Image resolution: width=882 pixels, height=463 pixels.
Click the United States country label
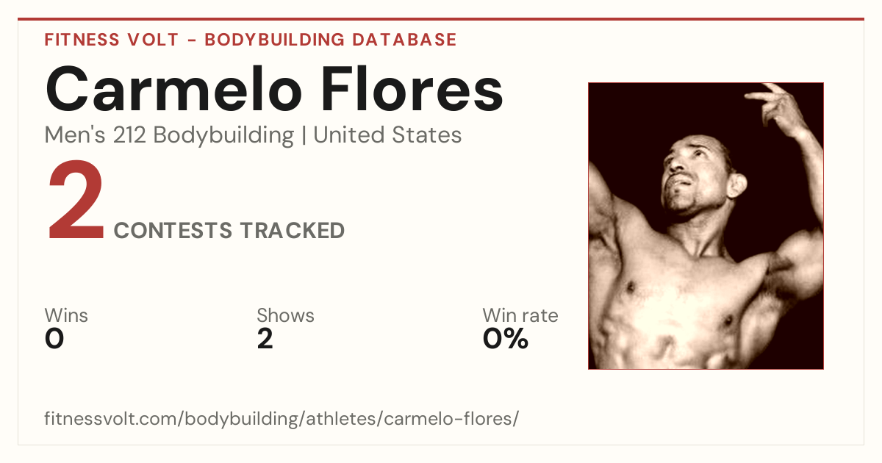coord(387,135)
